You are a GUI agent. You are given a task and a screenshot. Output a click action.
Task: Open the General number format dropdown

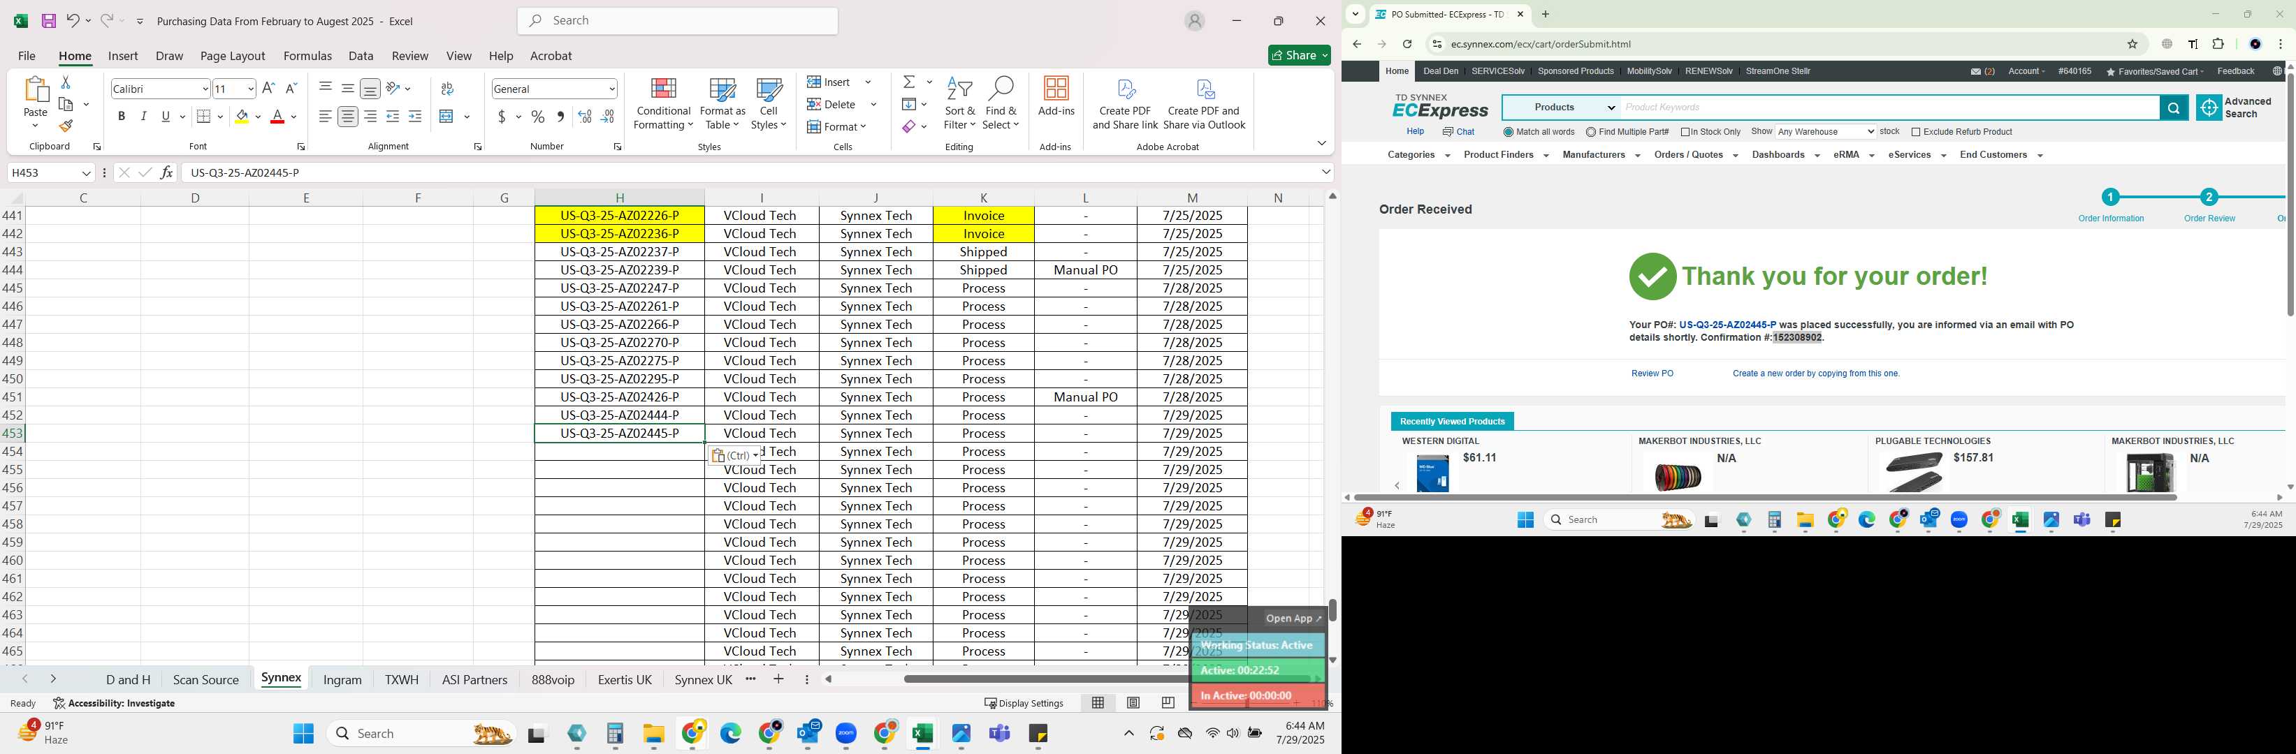tap(611, 89)
